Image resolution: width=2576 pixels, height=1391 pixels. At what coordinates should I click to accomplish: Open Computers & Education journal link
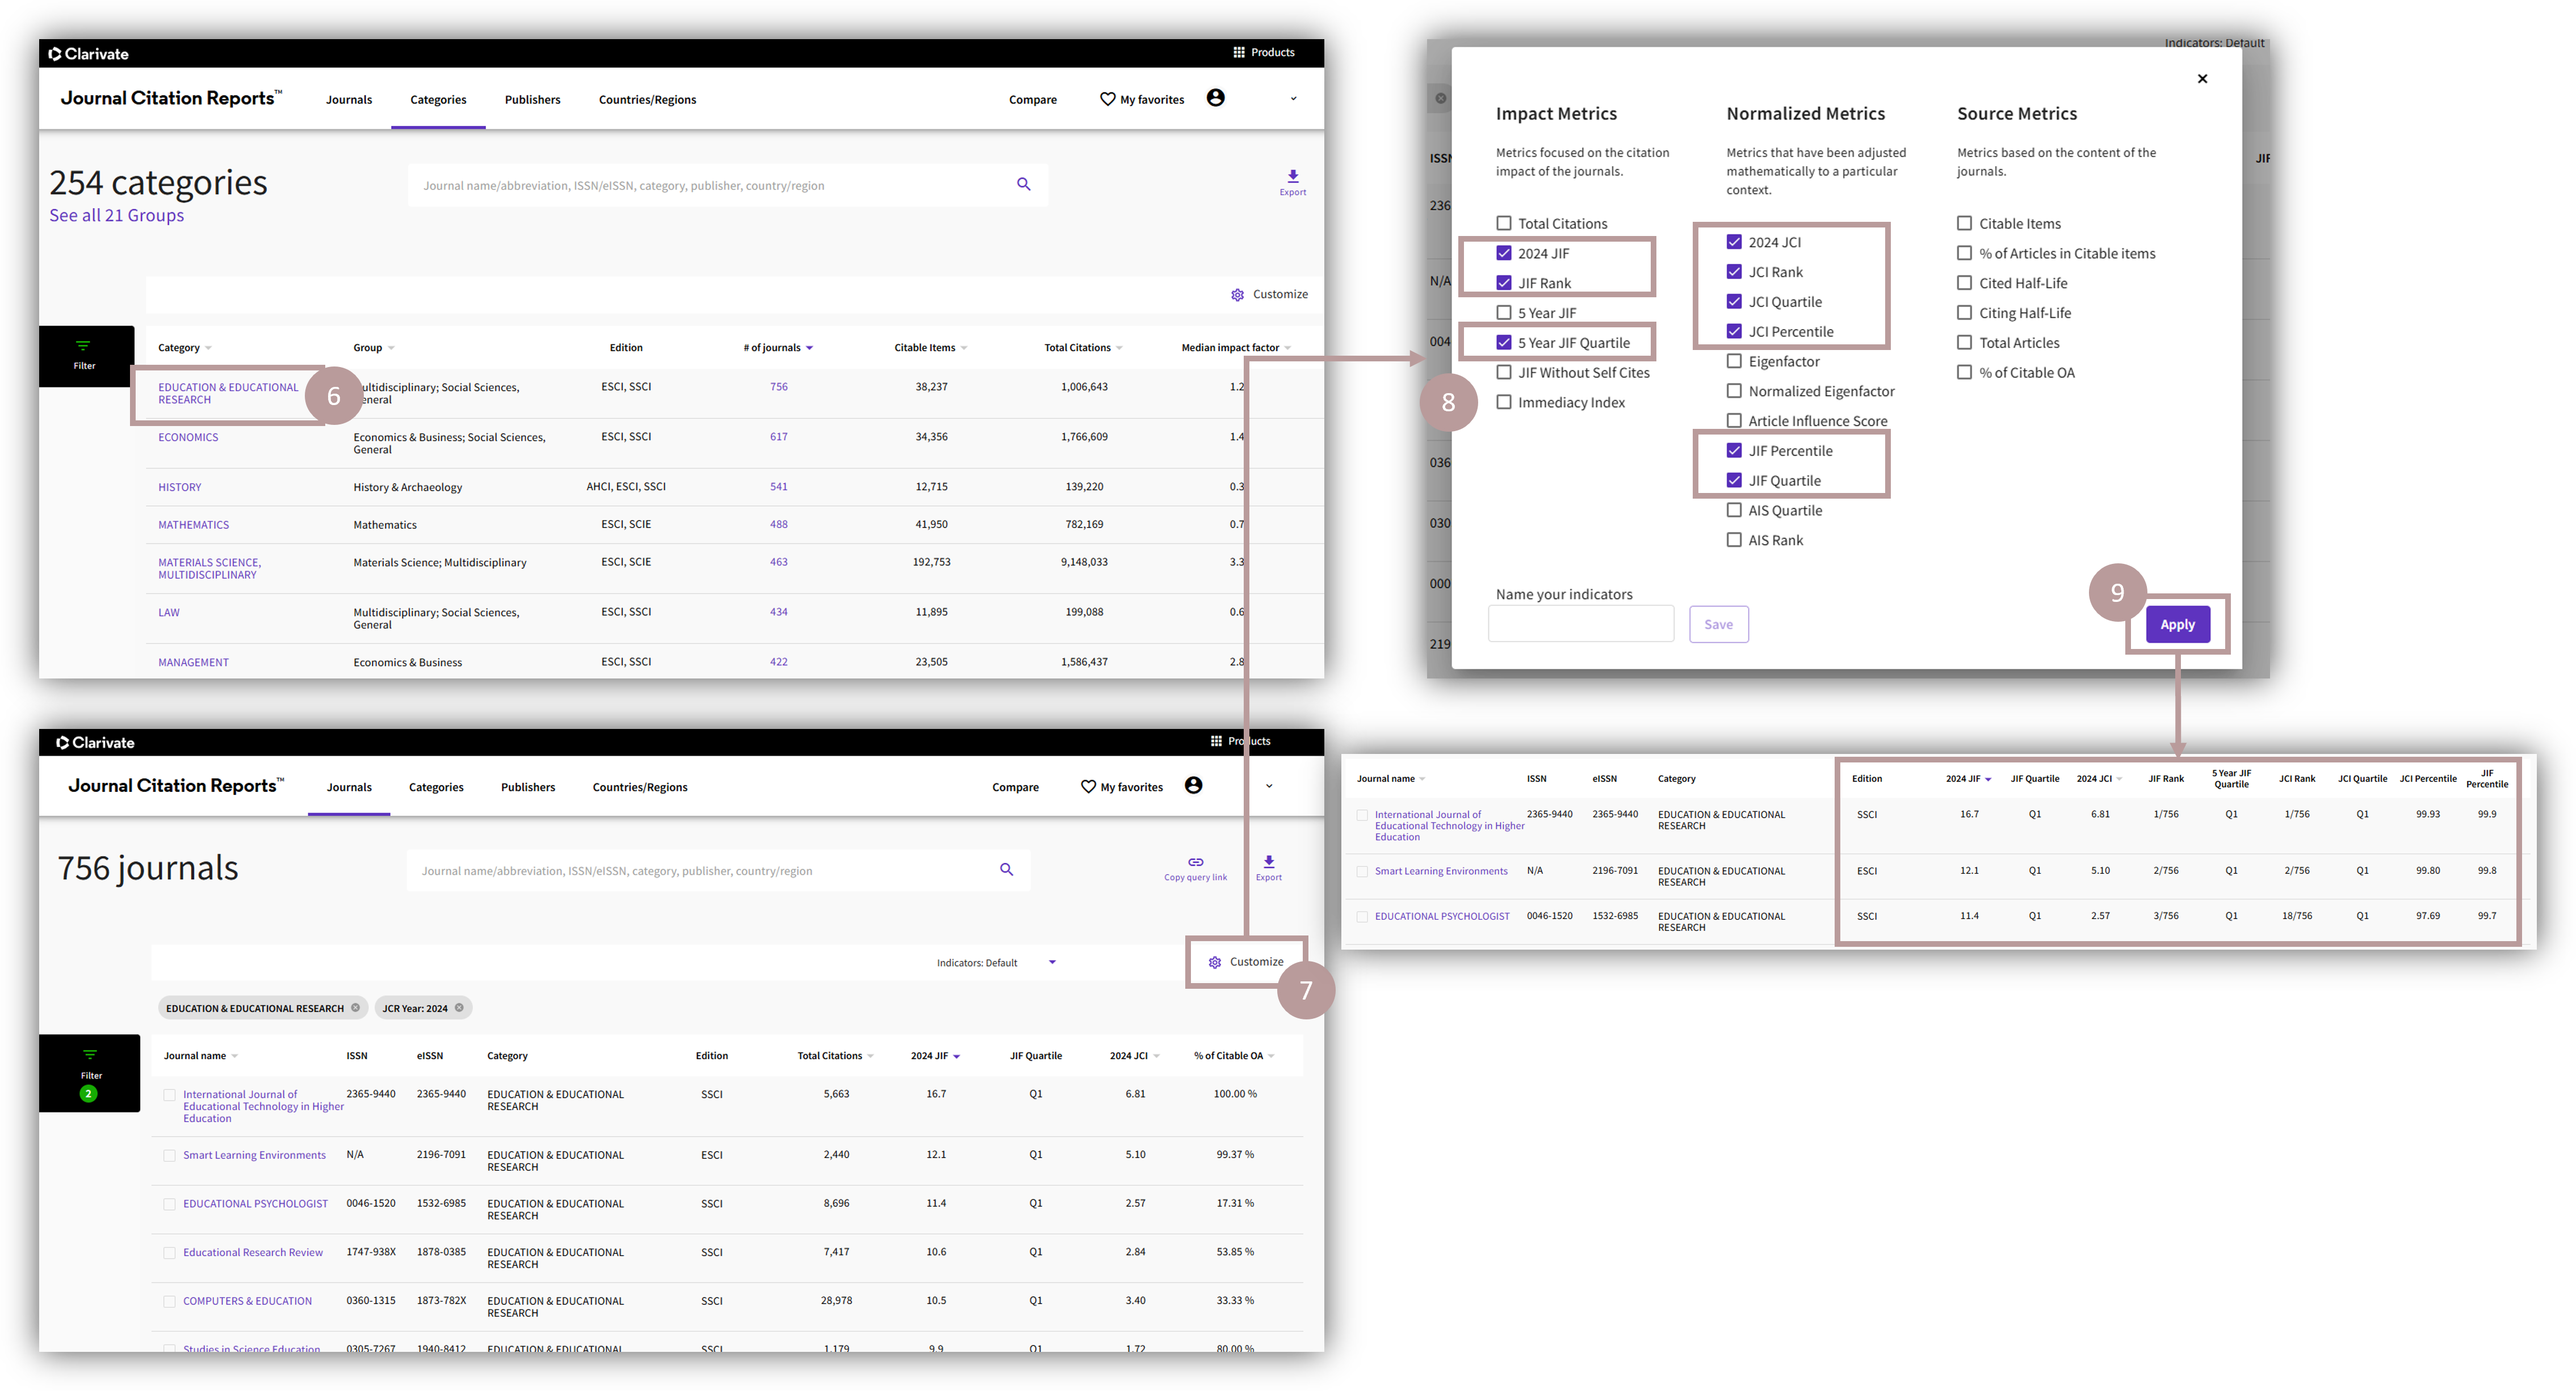click(247, 1301)
